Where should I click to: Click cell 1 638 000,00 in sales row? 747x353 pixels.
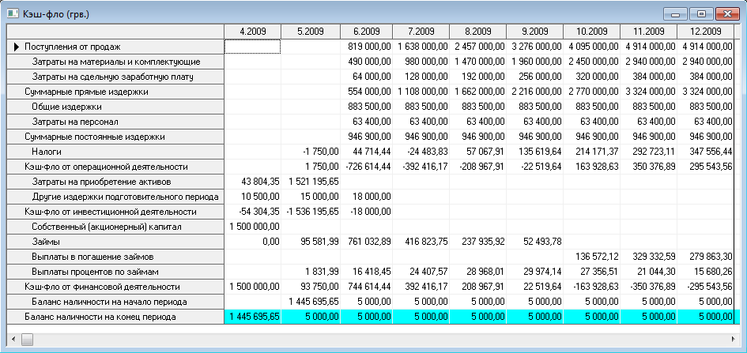point(421,47)
